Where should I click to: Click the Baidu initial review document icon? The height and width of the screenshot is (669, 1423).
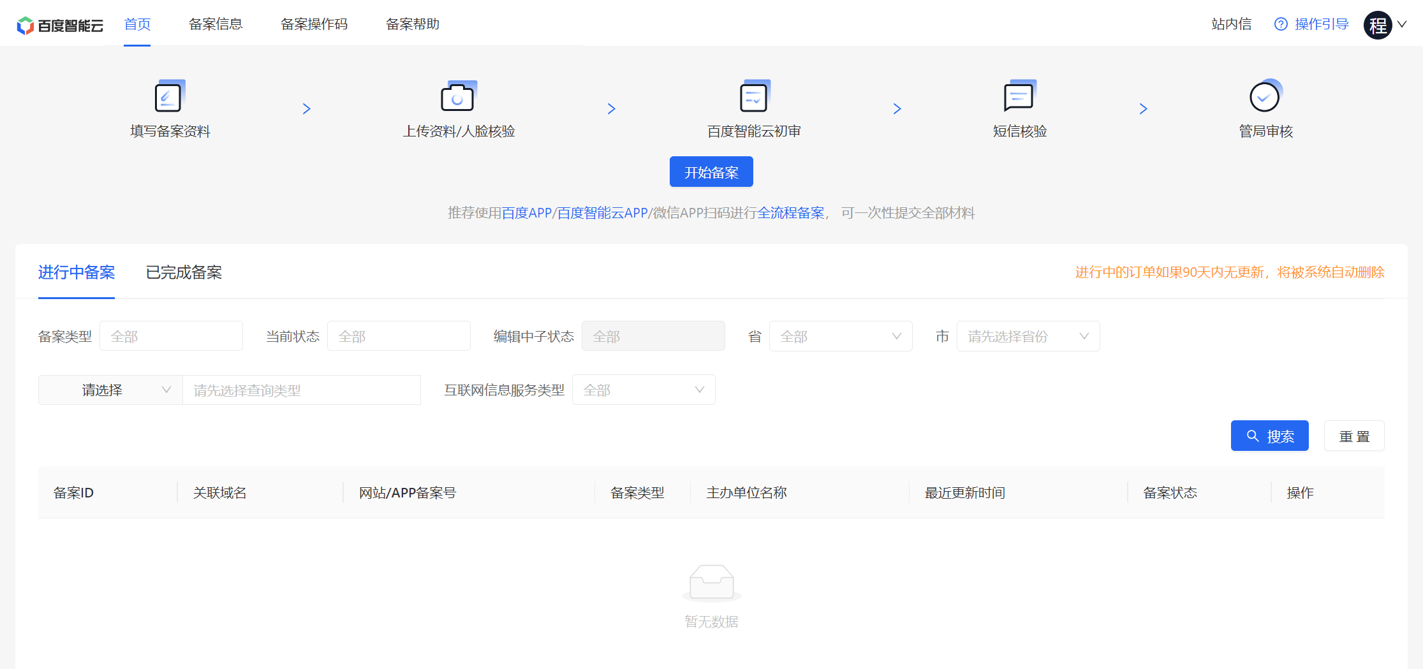pos(754,97)
